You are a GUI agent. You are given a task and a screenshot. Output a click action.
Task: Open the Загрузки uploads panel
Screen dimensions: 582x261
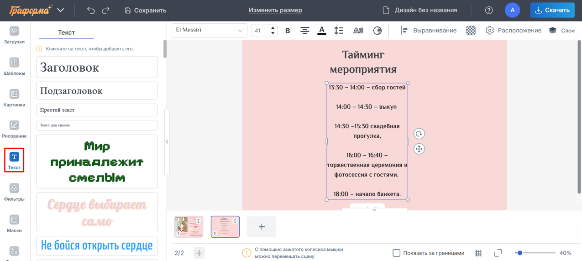click(x=14, y=35)
